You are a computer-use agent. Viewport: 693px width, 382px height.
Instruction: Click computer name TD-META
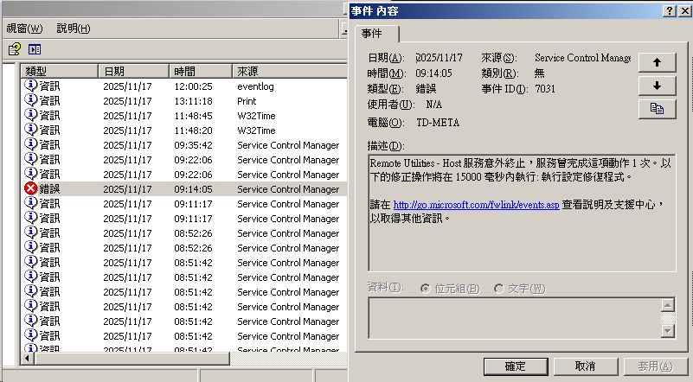tap(438, 123)
